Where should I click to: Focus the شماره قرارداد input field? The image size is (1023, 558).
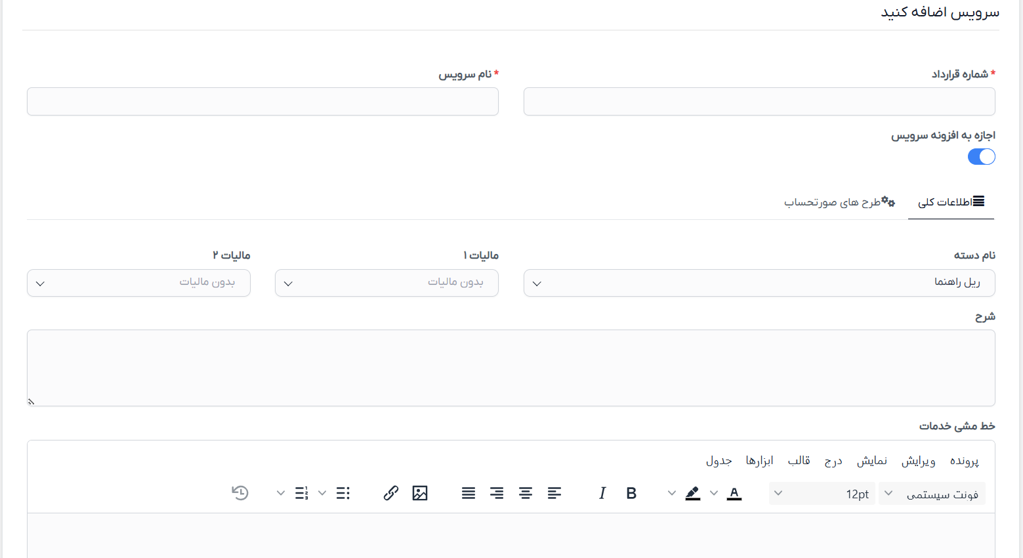[x=759, y=102]
